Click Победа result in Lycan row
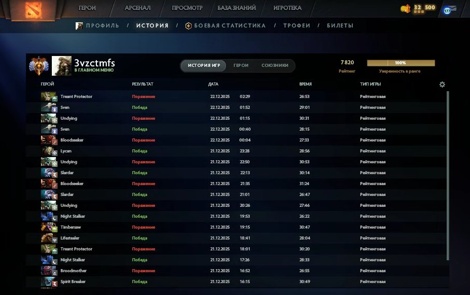The height and width of the screenshot is (295, 470). tap(140, 151)
